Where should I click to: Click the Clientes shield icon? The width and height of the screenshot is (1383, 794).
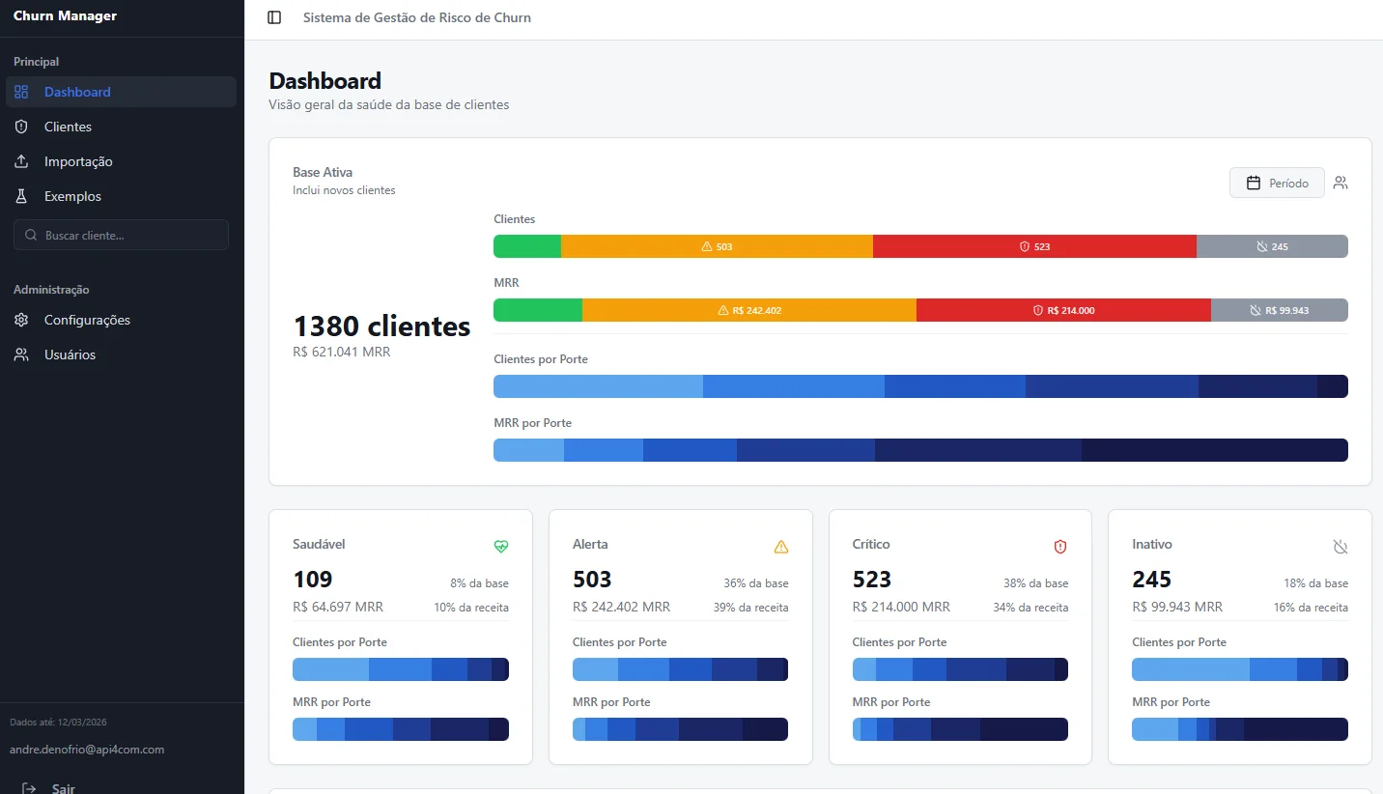point(21,127)
